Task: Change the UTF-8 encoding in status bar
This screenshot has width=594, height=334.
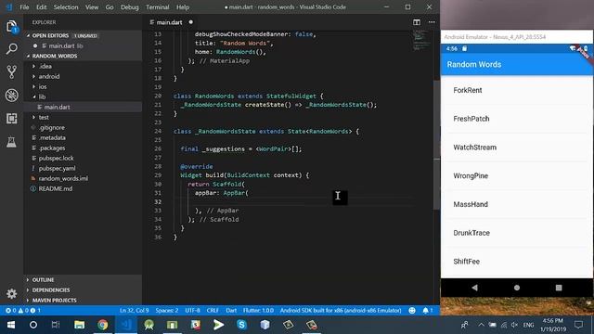Action: (x=192, y=310)
